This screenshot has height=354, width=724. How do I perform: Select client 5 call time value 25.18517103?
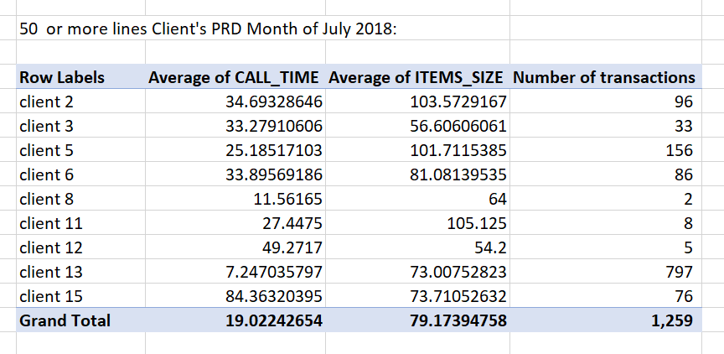[x=269, y=151]
